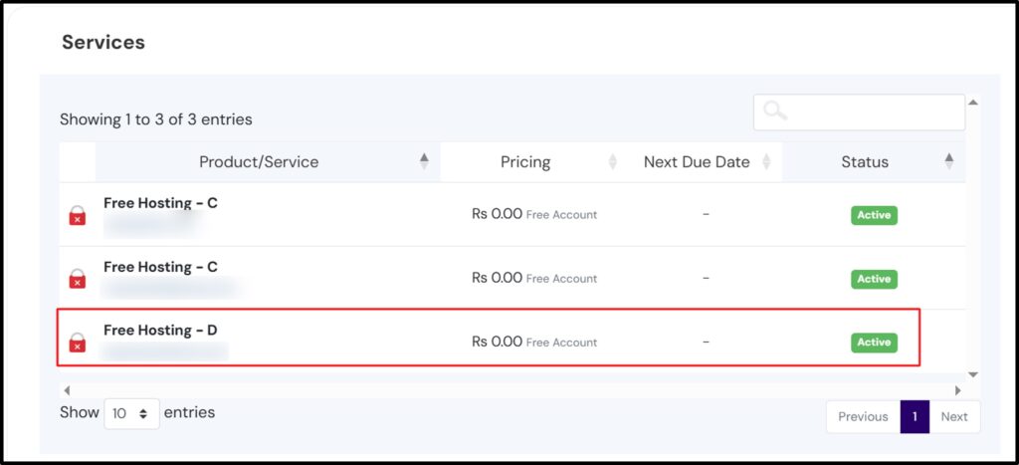Click the vertical scrollbar down arrow
Viewport: 1019px width, 465px height.
[973, 374]
